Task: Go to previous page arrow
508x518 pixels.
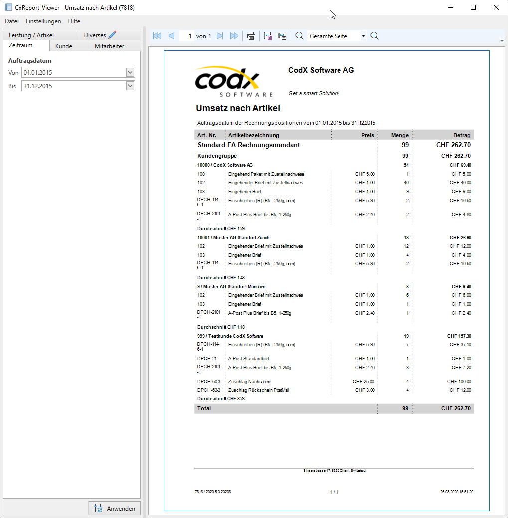Action: [171, 36]
